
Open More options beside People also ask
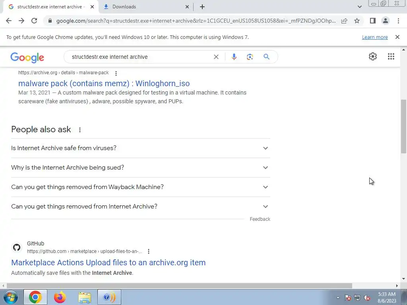point(79,130)
